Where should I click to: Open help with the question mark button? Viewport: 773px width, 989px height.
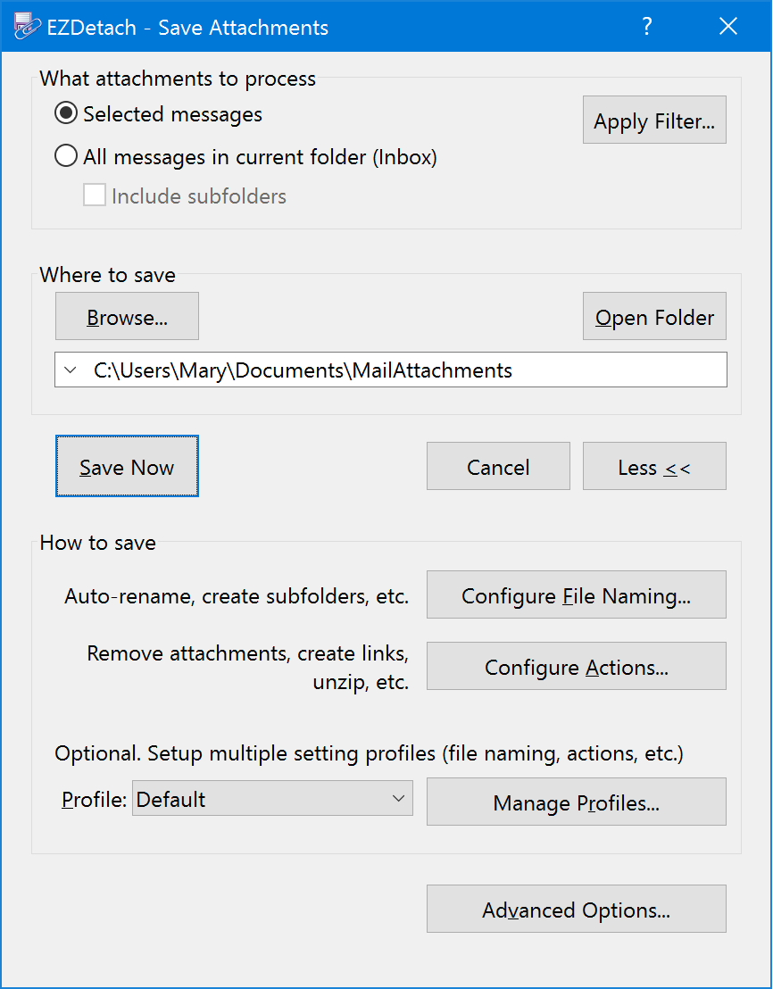(x=646, y=27)
